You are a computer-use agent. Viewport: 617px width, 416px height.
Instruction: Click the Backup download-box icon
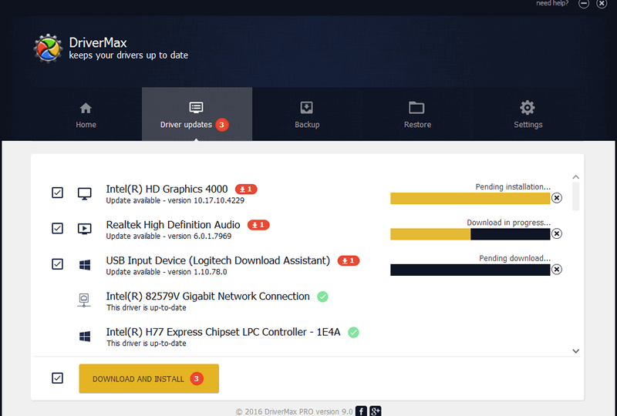[x=306, y=107]
